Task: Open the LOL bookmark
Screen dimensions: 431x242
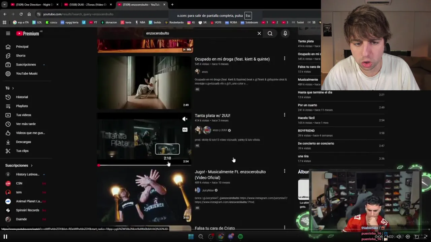Action: click(x=37, y=23)
